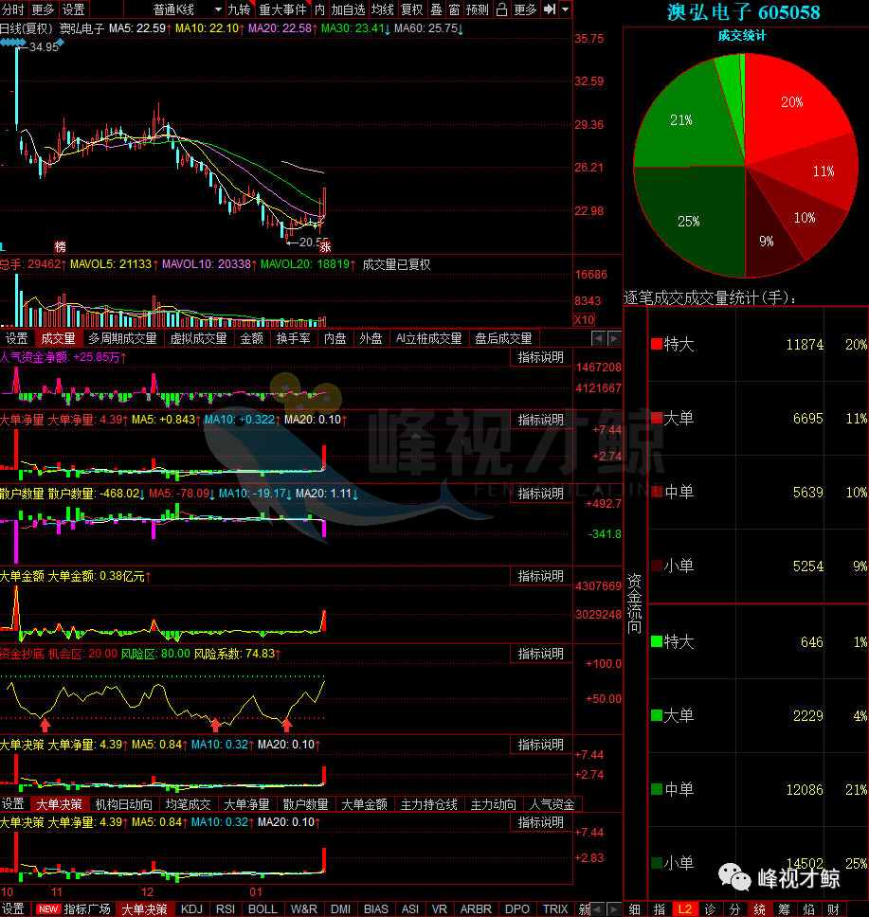Toggle 均线 moving averages display
The image size is (869, 917).
pos(383,9)
